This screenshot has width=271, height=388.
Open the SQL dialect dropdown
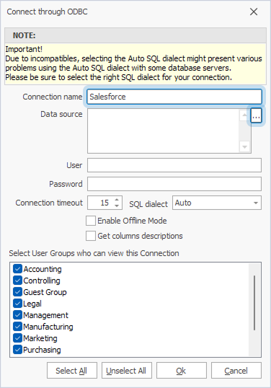click(x=256, y=203)
